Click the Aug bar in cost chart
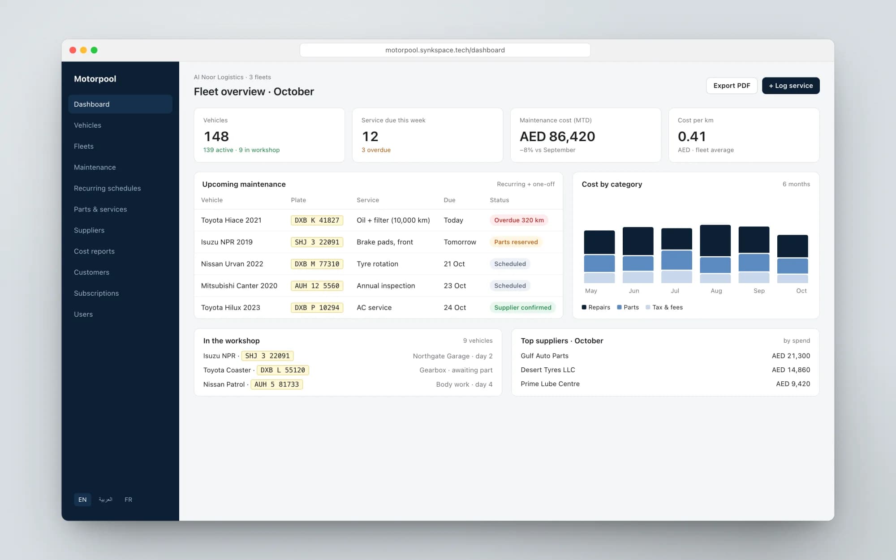This screenshot has width=896, height=560. (715, 254)
